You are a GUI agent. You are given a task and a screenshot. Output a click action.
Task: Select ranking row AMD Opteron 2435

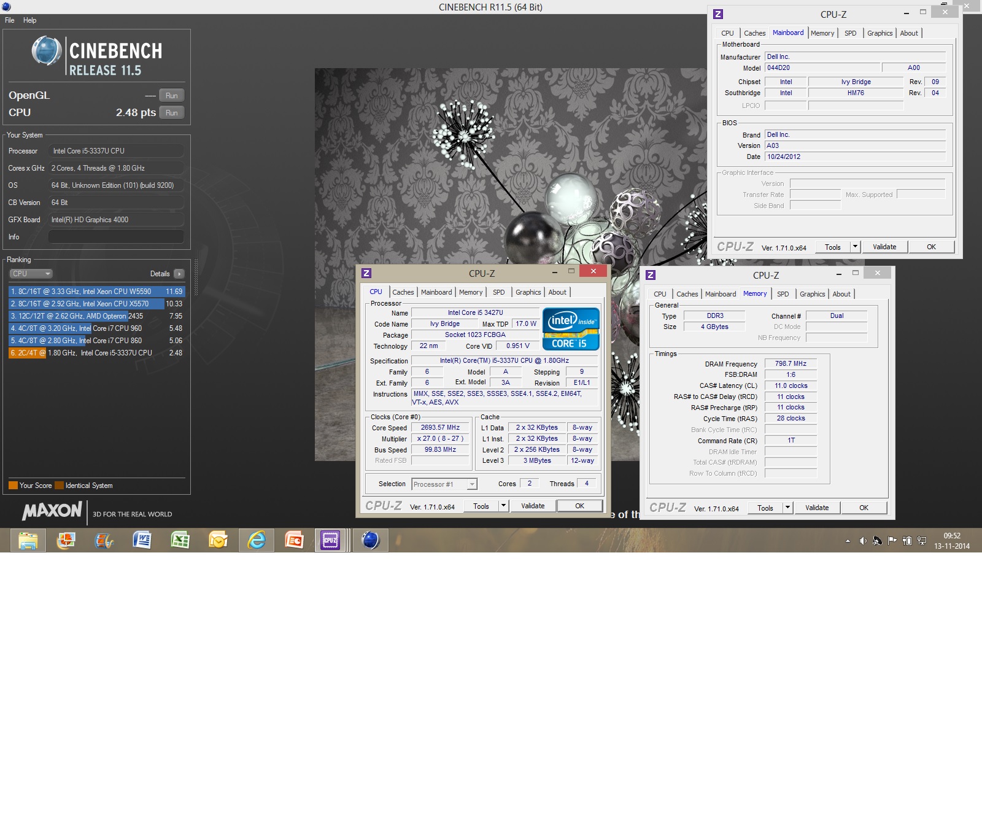click(96, 316)
